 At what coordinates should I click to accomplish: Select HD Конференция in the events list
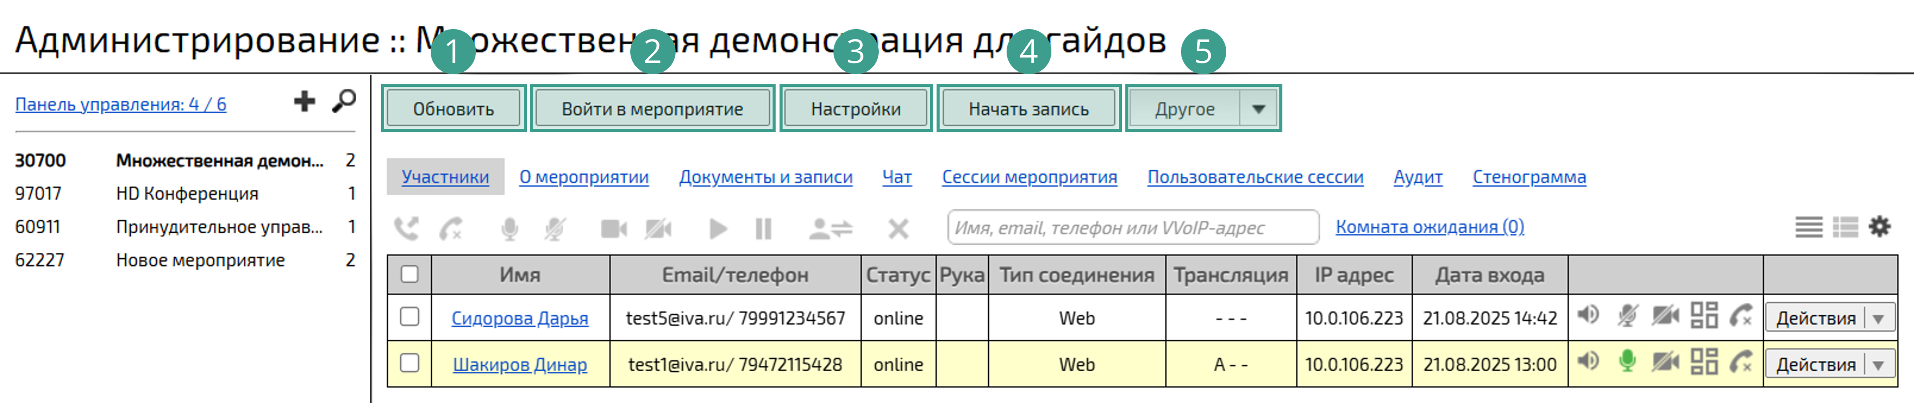pos(187,194)
